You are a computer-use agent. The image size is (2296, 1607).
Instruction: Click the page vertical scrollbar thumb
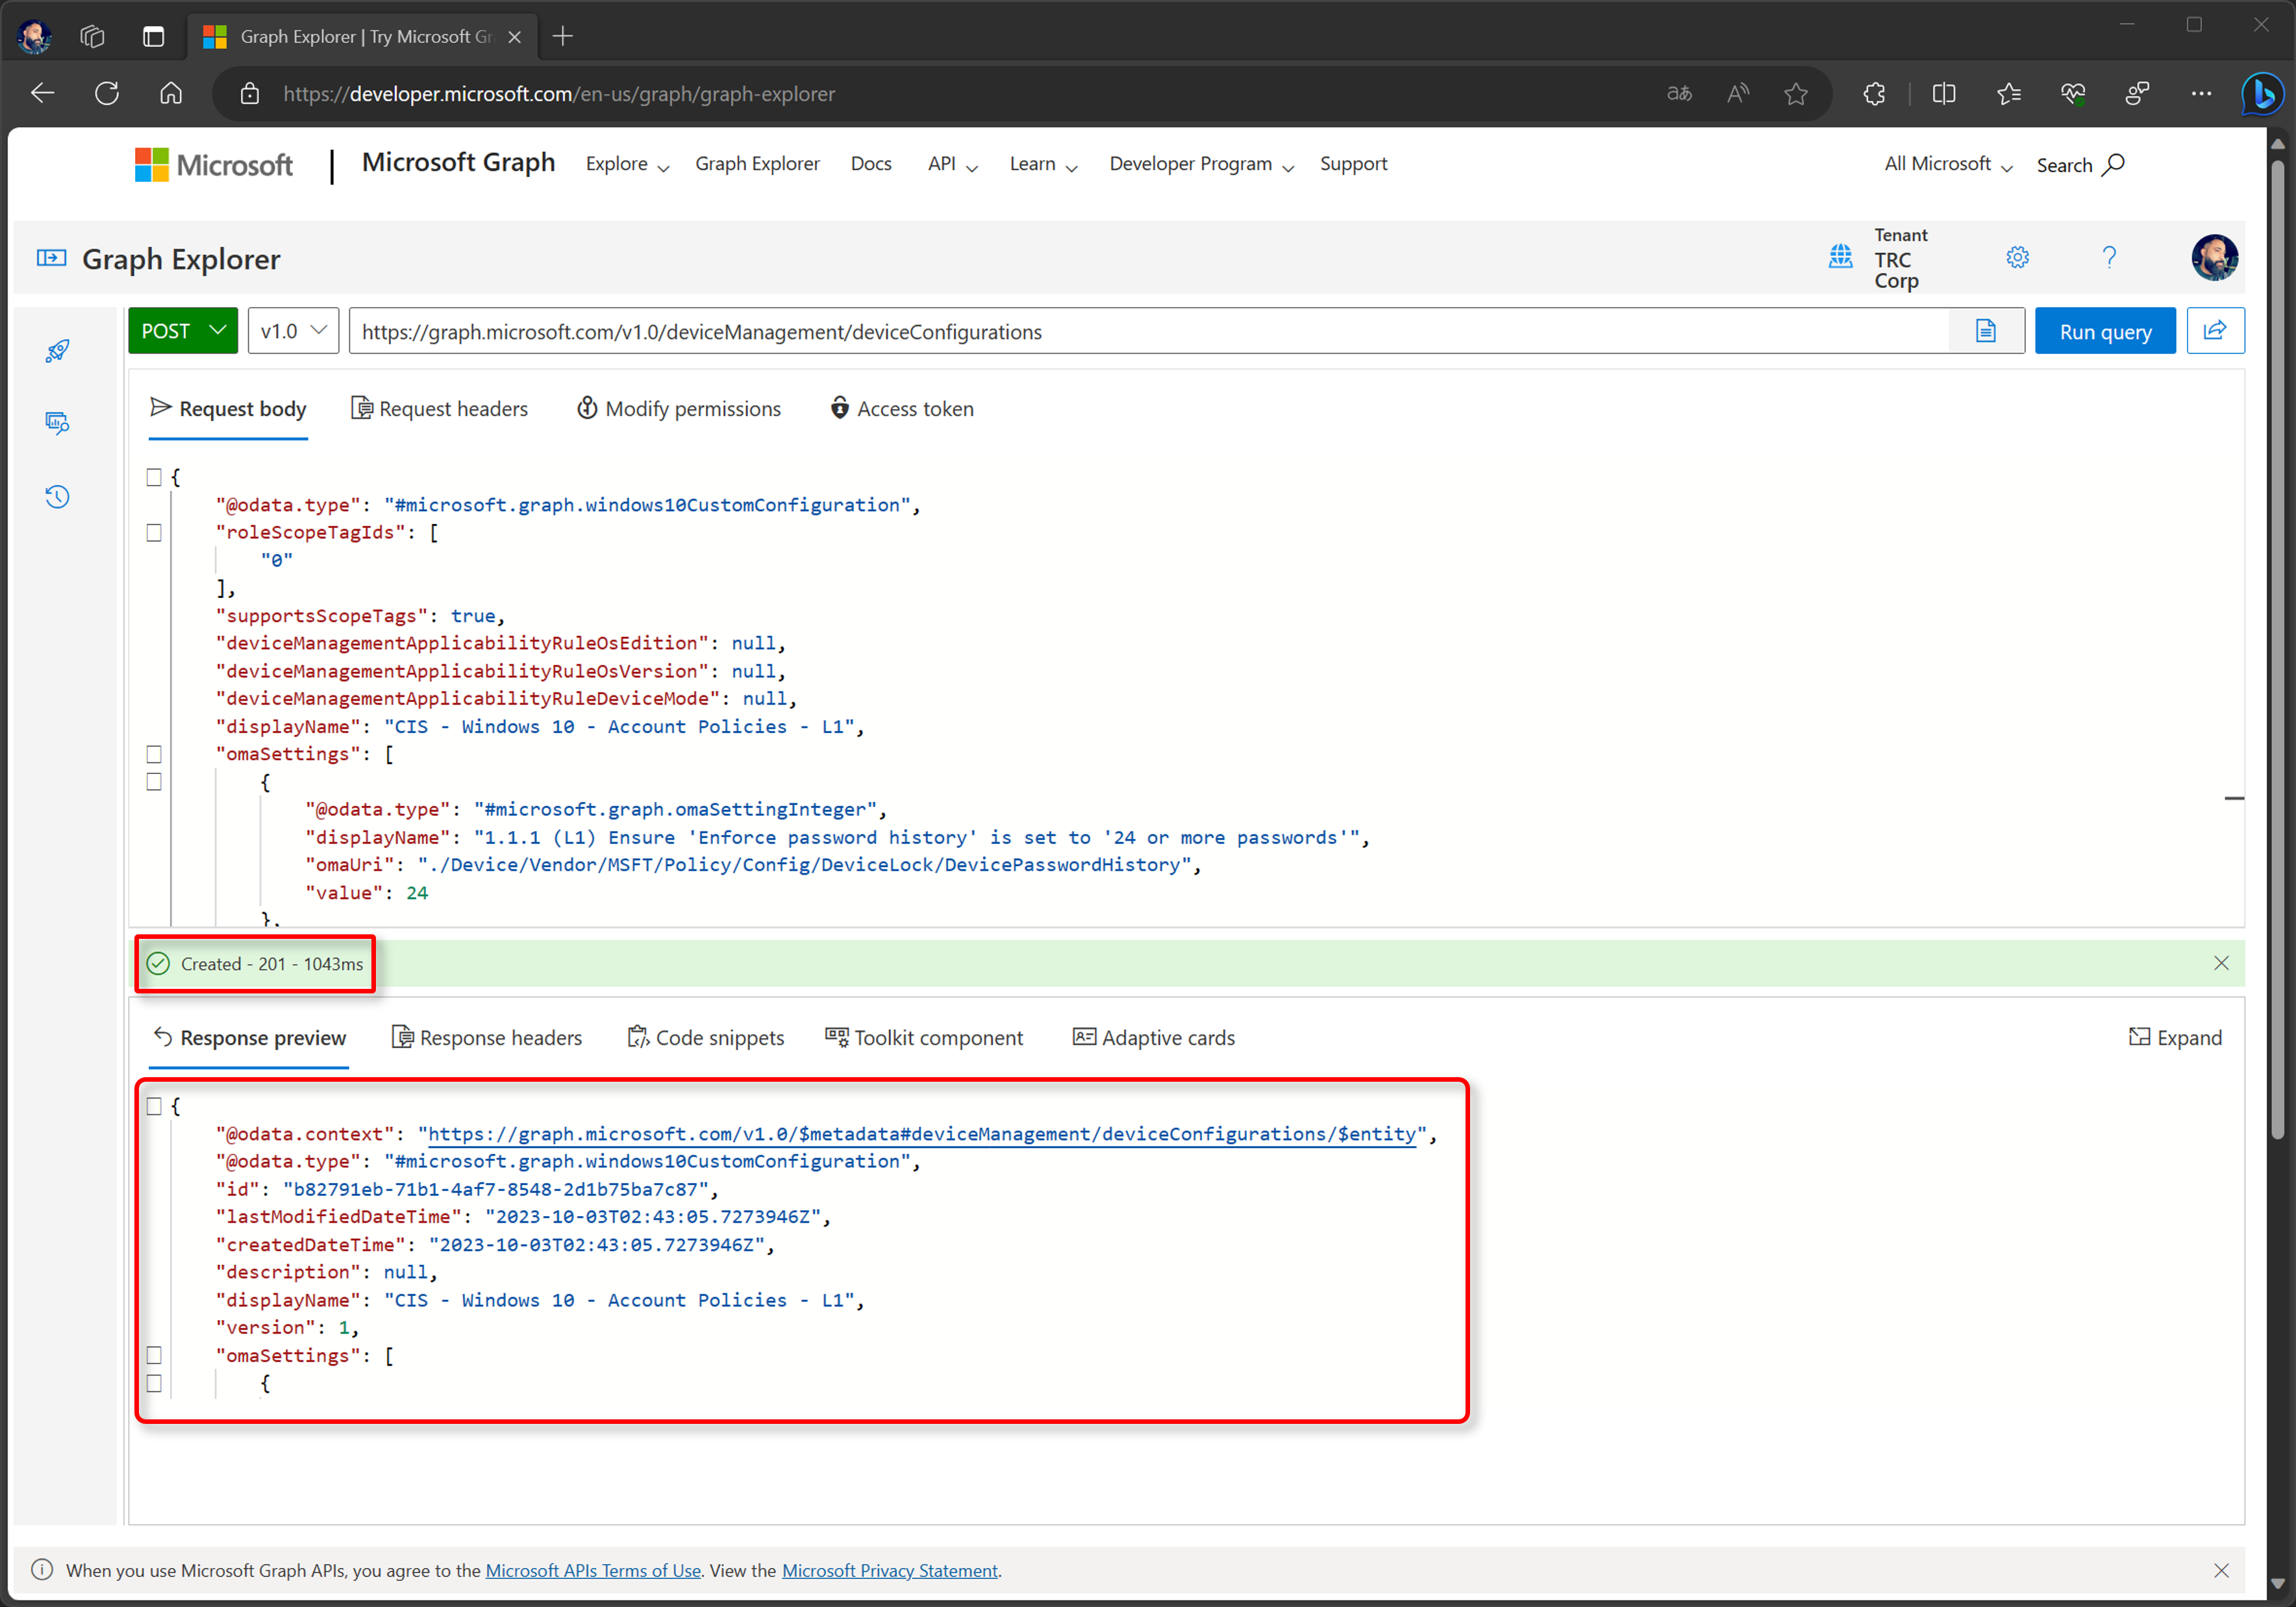(2278, 650)
